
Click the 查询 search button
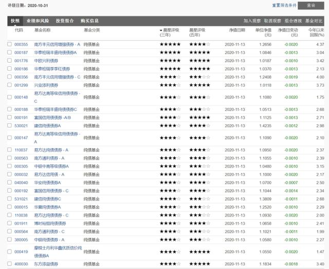(310, 5)
